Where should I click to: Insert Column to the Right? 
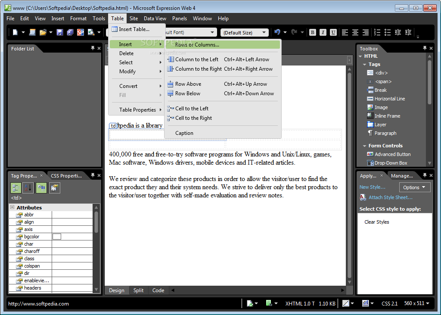[x=222, y=69]
